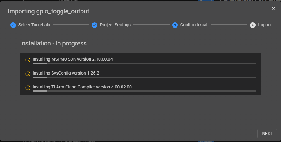Close the Importing gpio_toggle_output dialog
The width and height of the screenshot is (281, 142).
(273, 9)
